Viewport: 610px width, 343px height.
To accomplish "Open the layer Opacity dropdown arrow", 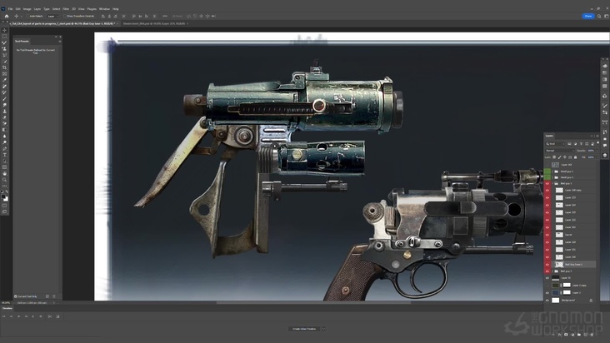I will (x=597, y=151).
